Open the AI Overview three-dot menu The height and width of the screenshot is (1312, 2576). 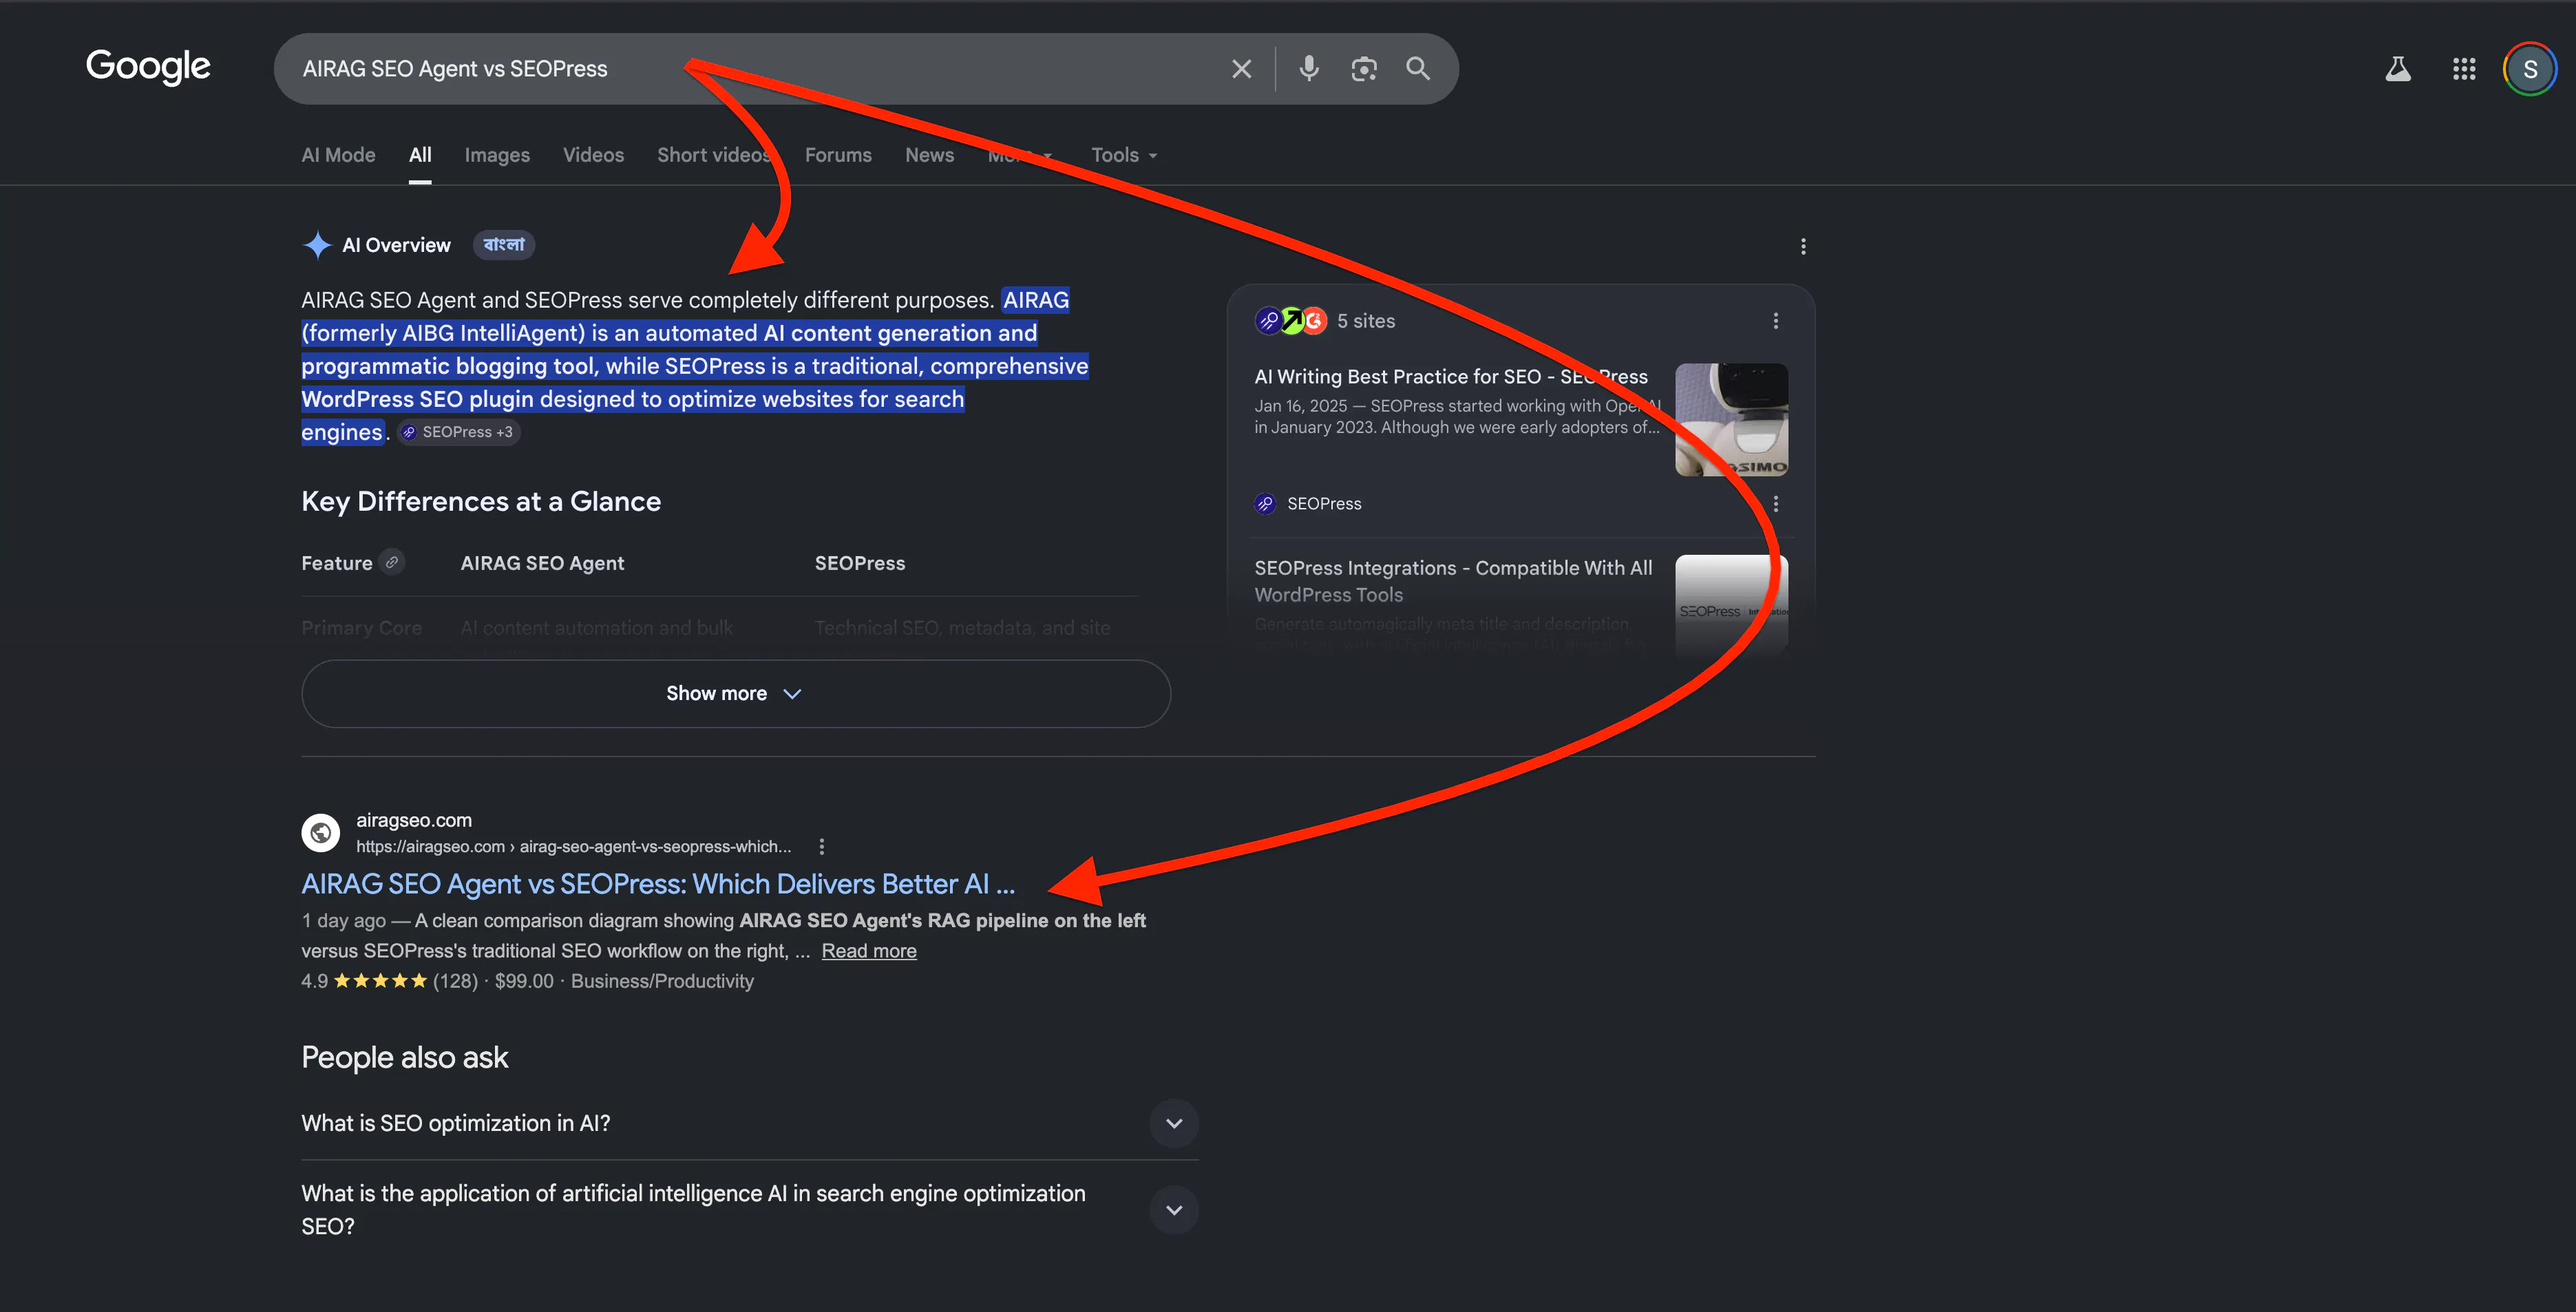(x=1803, y=246)
